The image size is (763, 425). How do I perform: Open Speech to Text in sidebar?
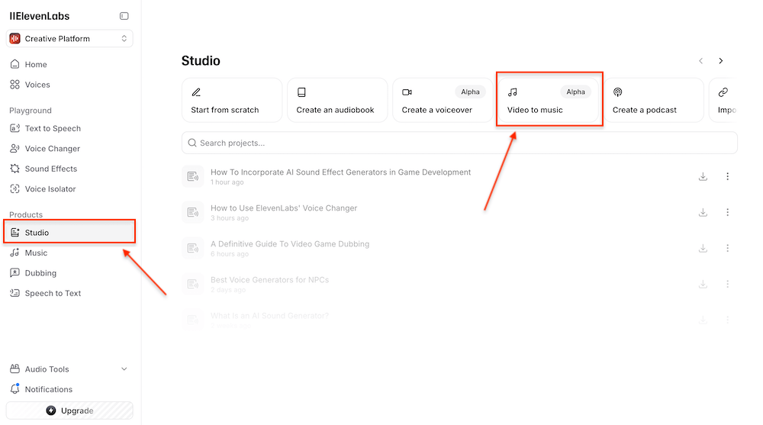tap(53, 294)
